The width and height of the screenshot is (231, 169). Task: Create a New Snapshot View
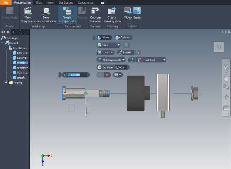coord(46,14)
